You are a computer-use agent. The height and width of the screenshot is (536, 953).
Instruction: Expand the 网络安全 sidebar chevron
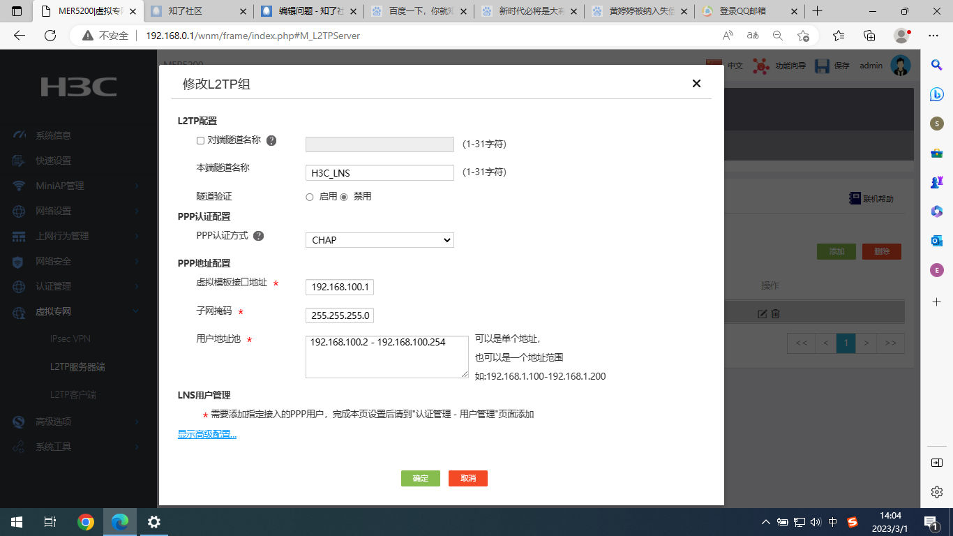[x=137, y=261]
